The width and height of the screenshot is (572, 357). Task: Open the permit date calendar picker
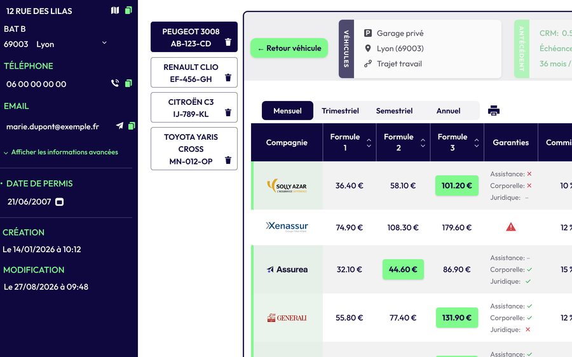[60, 201]
